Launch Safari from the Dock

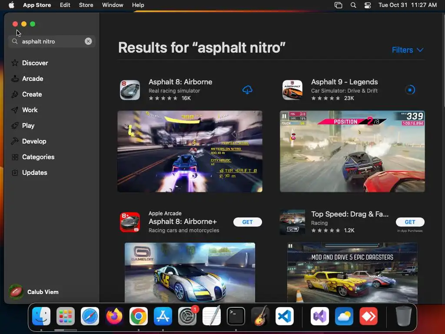[x=90, y=316]
